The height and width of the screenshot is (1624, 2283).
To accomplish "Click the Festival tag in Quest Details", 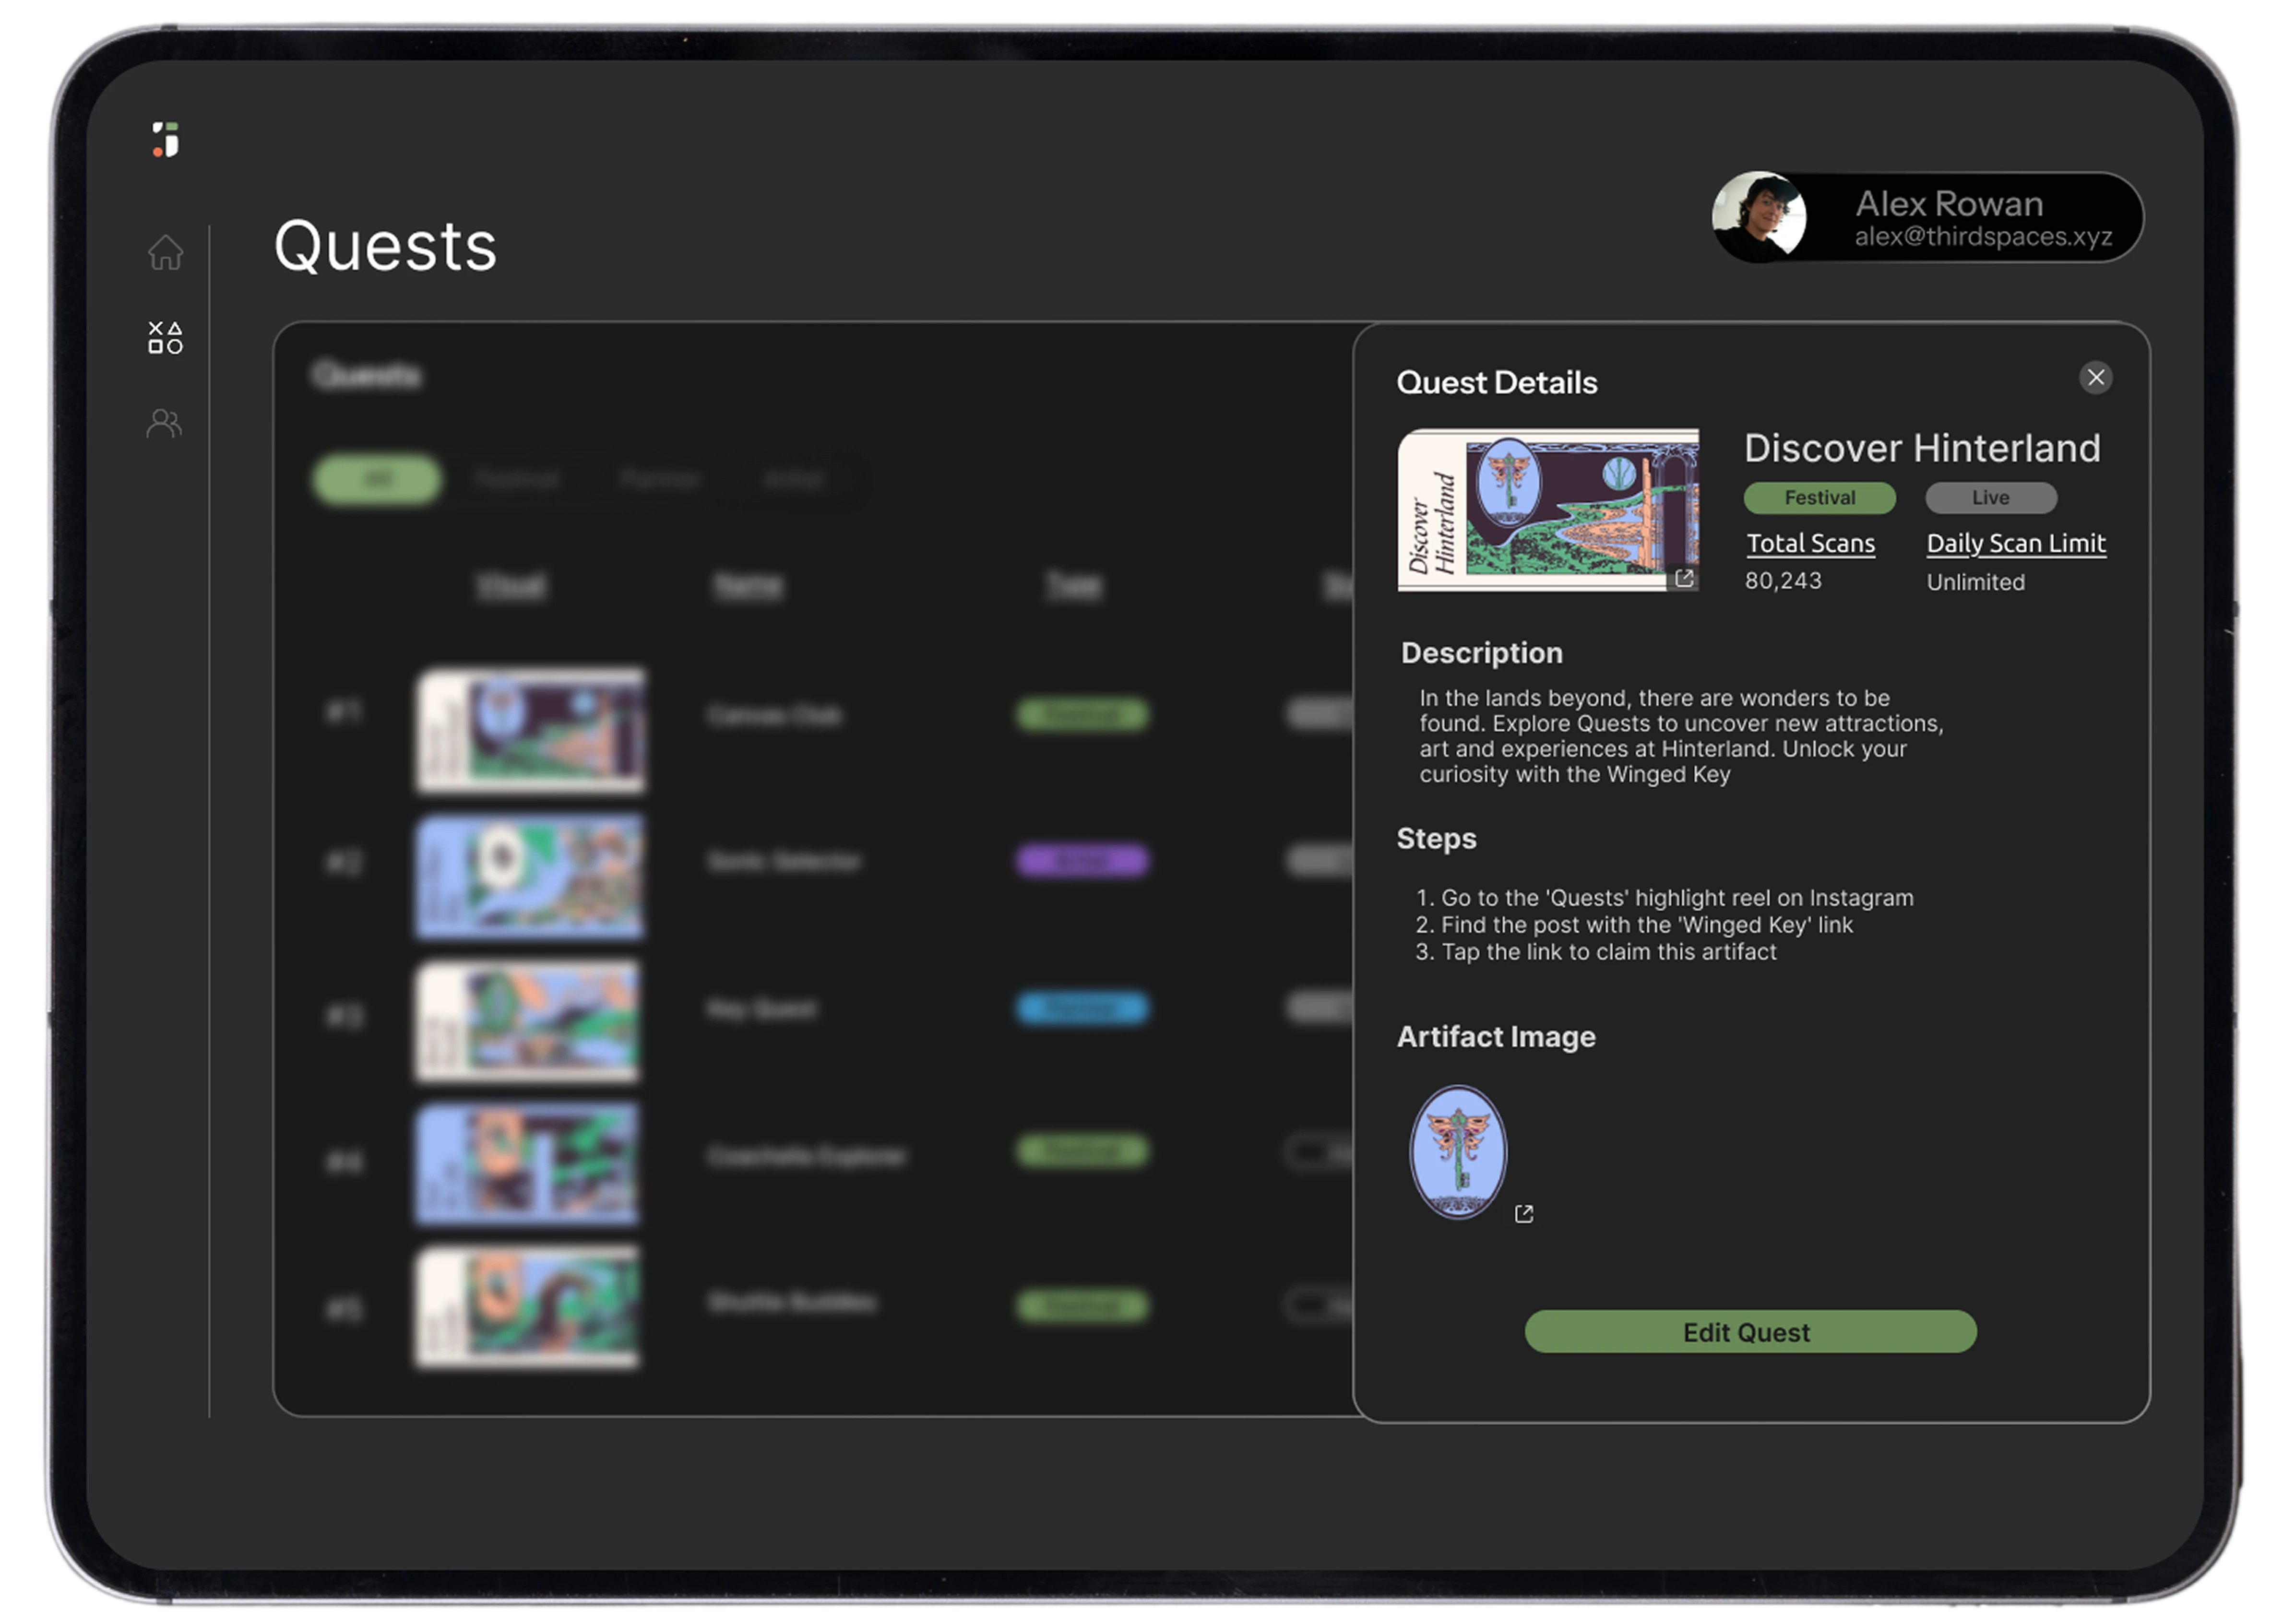I will pos(1819,497).
